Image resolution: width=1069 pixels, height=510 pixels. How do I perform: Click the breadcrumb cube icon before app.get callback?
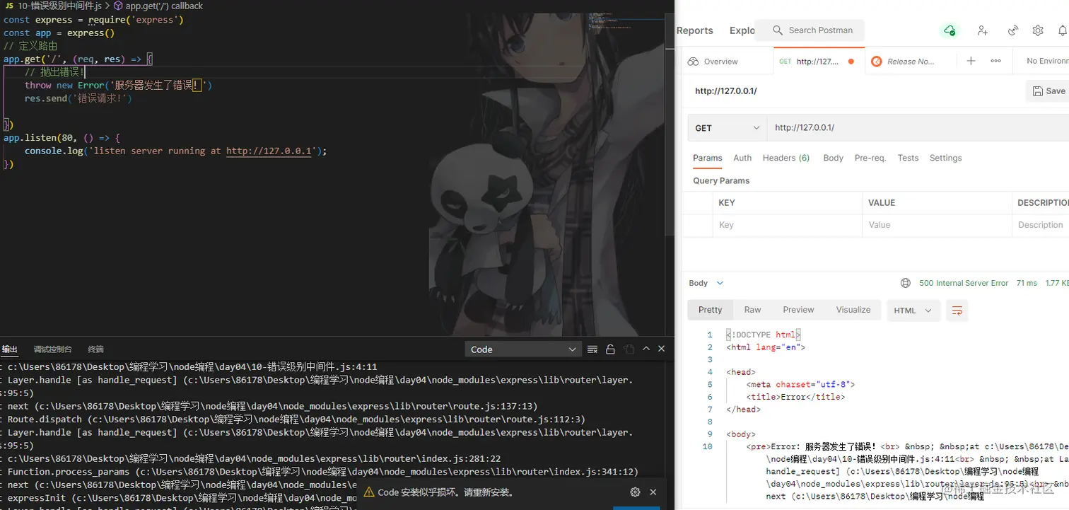click(x=117, y=6)
